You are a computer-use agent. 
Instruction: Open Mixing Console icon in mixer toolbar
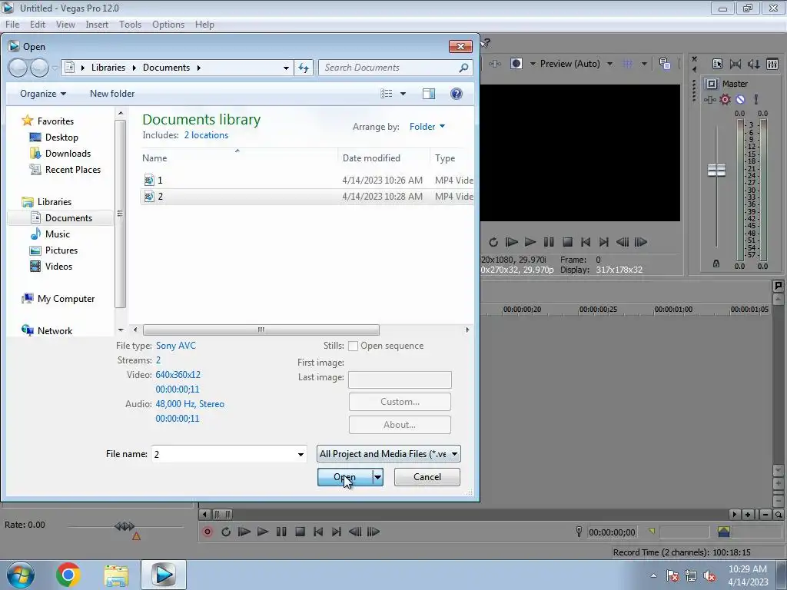pyautogui.click(x=772, y=64)
